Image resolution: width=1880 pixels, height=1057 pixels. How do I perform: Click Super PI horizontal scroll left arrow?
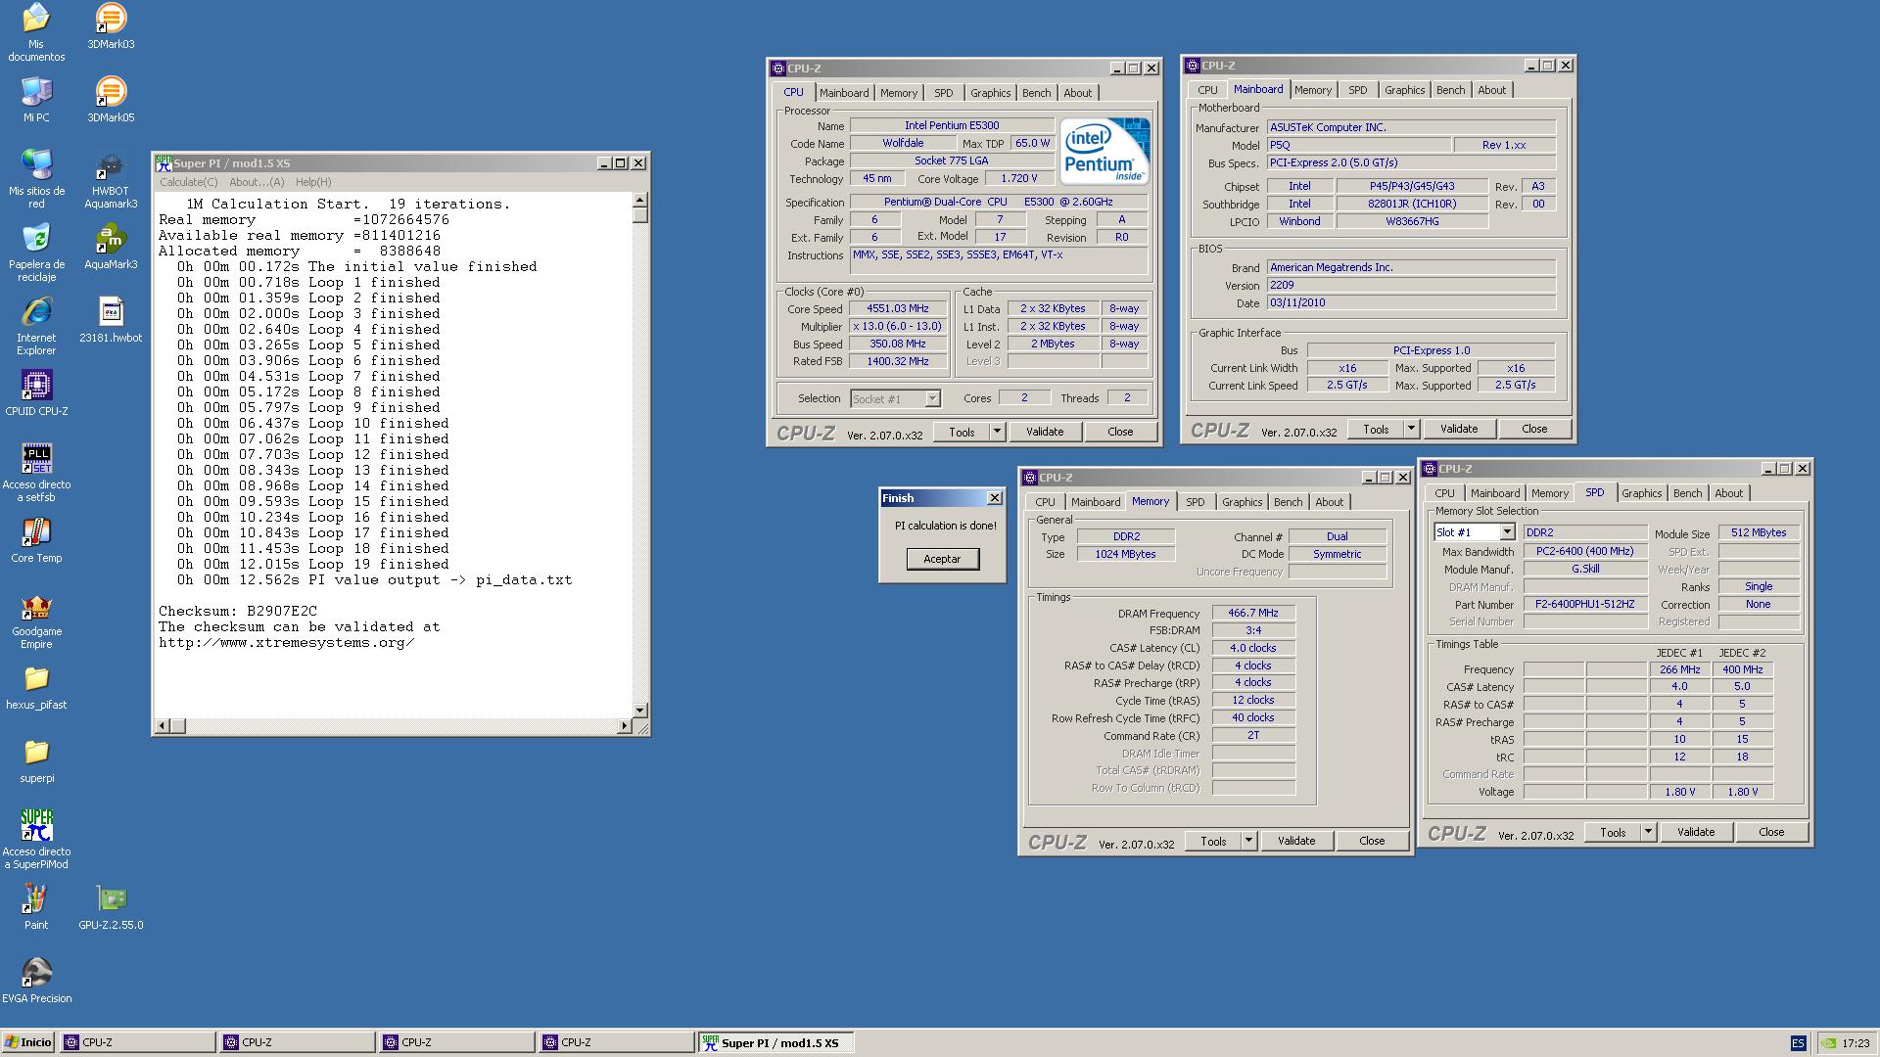click(x=163, y=726)
